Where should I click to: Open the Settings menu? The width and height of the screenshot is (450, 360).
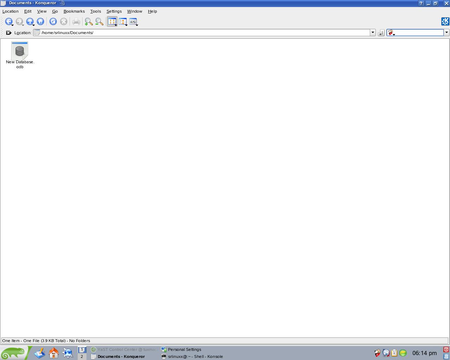coord(114,11)
